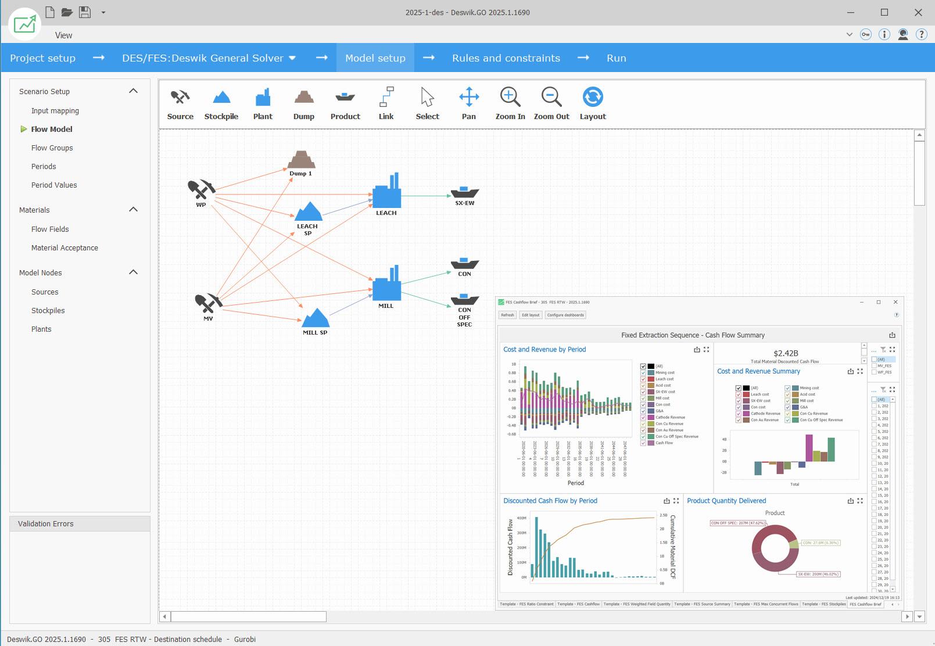This screenshot has width=935, height=646.
Task: Select the Stockpile node tool
Action: tap(221, 104)
